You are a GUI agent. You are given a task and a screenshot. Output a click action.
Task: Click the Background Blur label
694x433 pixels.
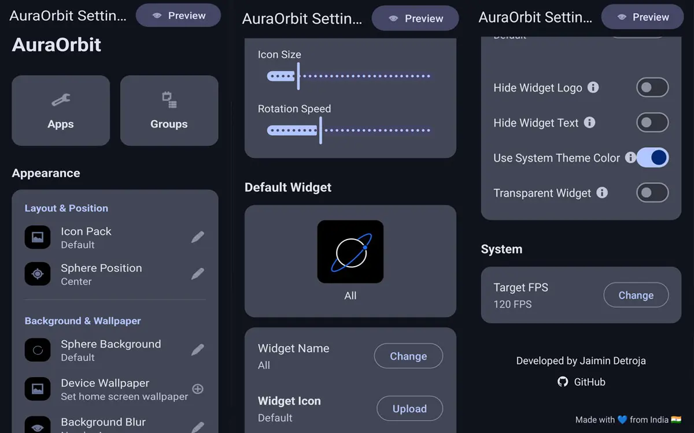point(104,422)
